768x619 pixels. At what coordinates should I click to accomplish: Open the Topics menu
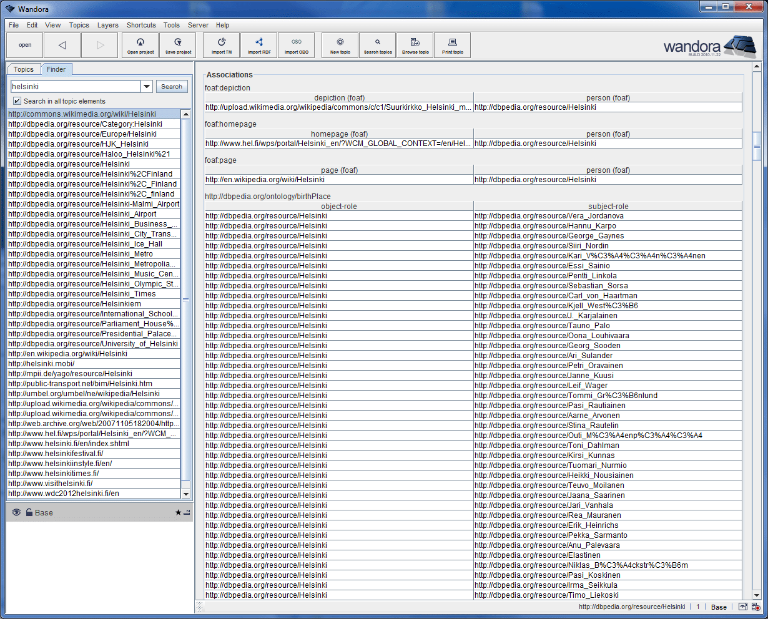(x=79, y=25)
